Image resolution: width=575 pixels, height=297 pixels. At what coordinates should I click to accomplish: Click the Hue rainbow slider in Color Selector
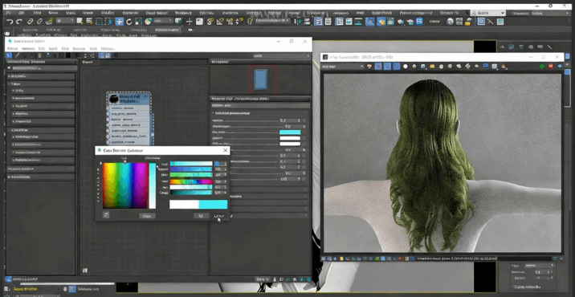click(191, 181)
